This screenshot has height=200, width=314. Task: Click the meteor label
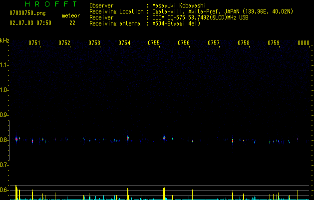71,15
